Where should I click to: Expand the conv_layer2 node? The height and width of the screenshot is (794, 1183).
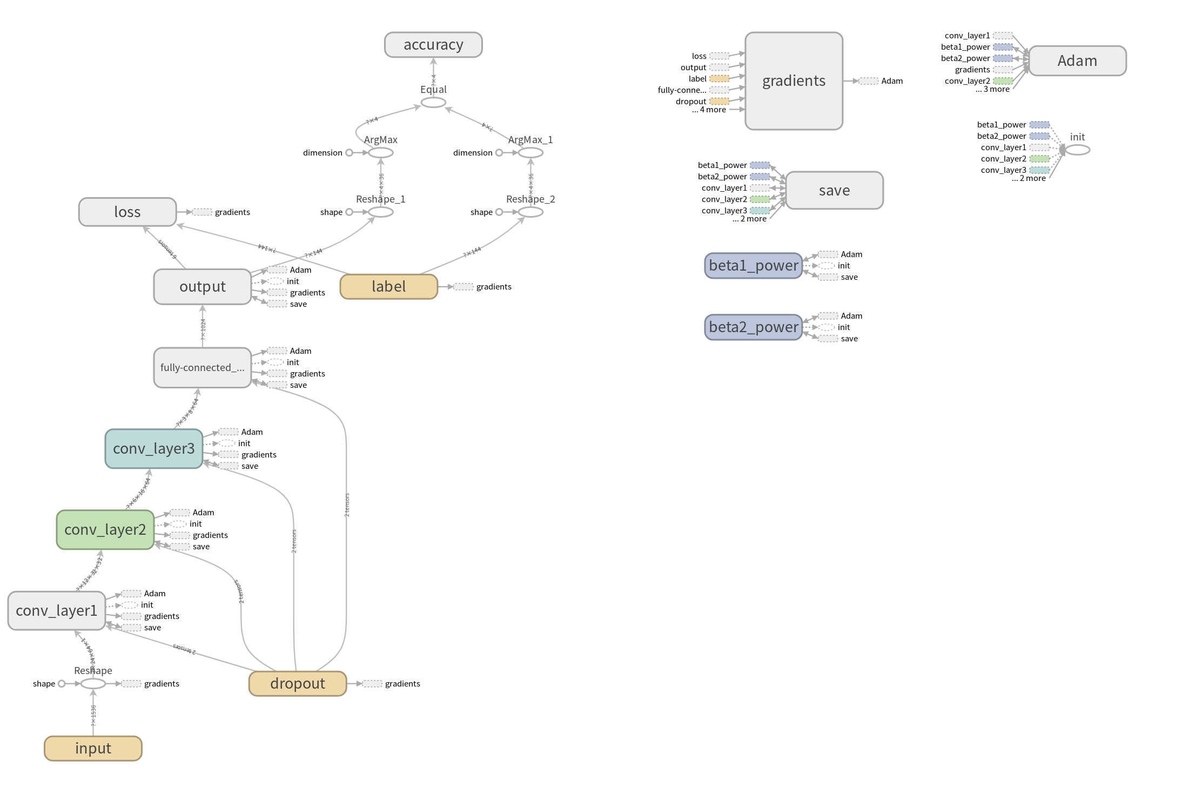point(105,530)
